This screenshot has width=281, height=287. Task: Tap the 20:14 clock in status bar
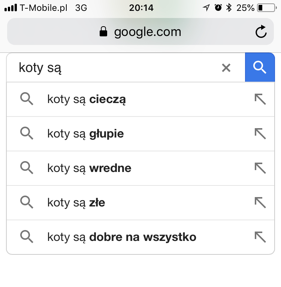point(141,8)
